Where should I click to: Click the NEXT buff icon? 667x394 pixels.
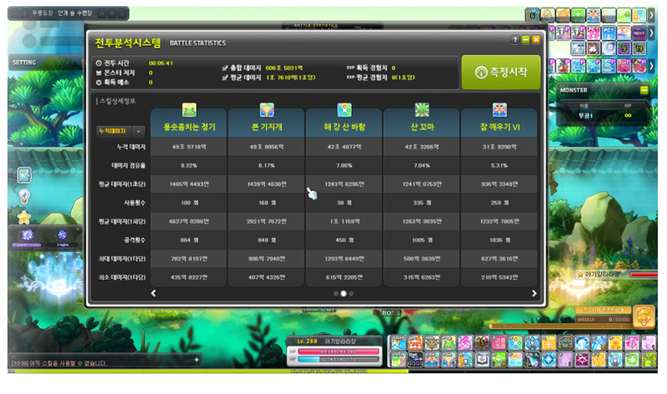click(x=639, y=33)
